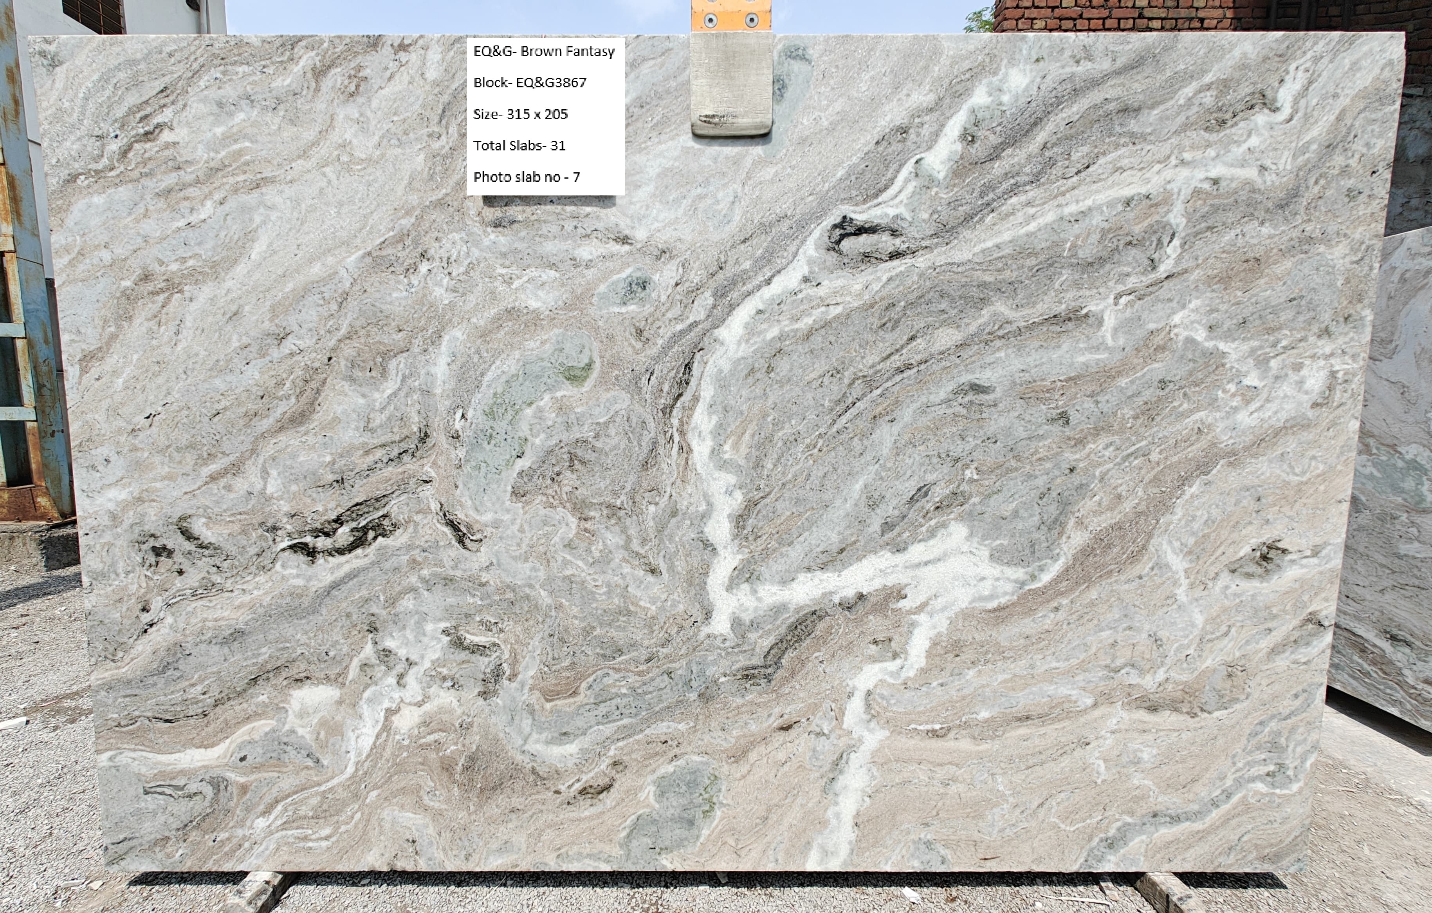Click the gravel ground at bottom left
This screenshot has width=1432, height=913.
click(41, 774)
